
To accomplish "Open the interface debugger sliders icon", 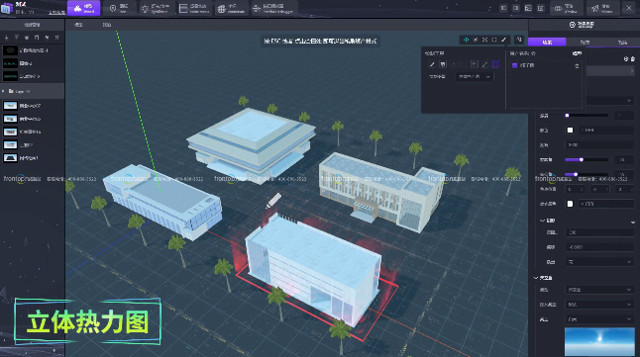I will 272,8.
